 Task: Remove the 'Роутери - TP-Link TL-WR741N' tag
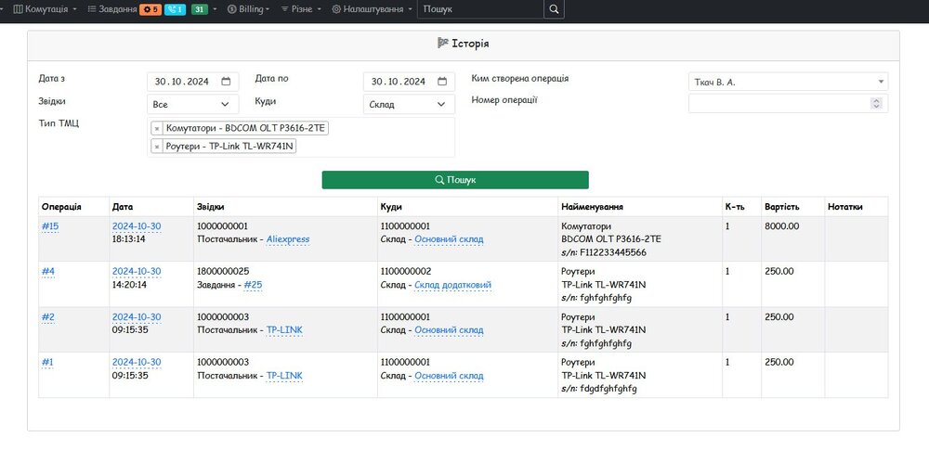click(x=157, y=147)
